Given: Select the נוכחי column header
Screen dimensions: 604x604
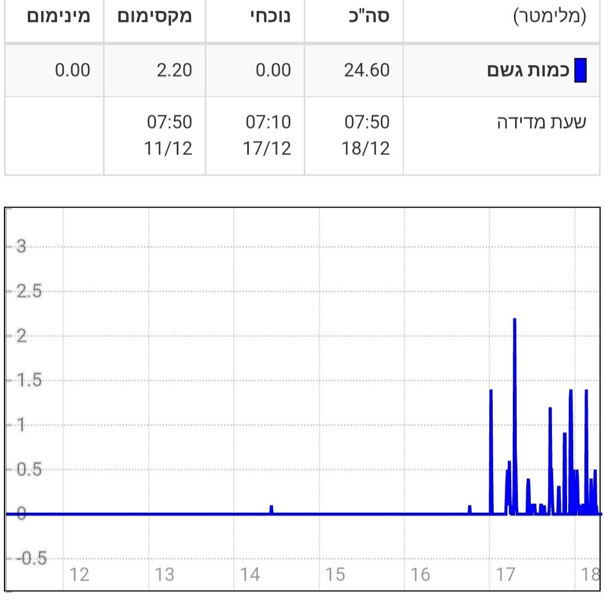Looking at the screenshot, I should click(270, 16).
